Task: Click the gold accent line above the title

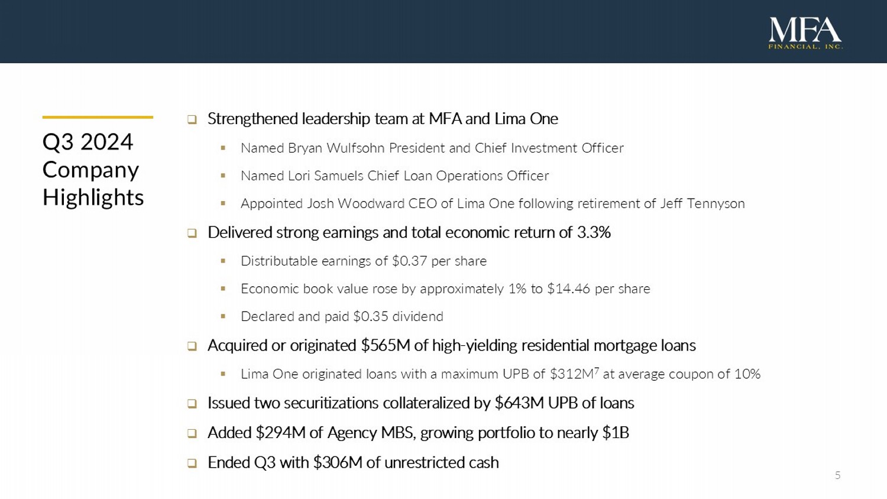Action: pos(98,117)
